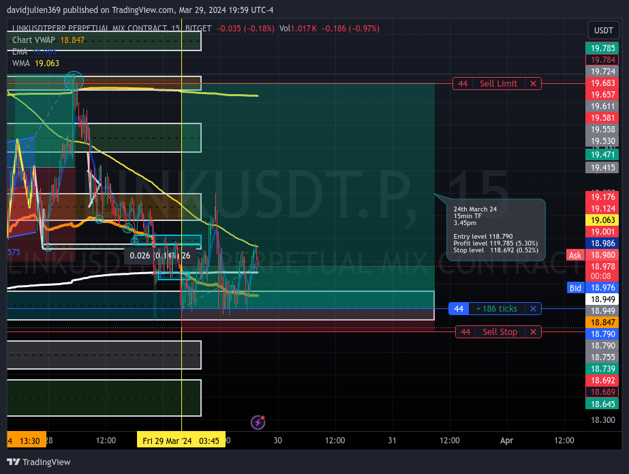Click the 18.980 ask price value
This screenshot has height=474, width=629.
pos(602,255)
